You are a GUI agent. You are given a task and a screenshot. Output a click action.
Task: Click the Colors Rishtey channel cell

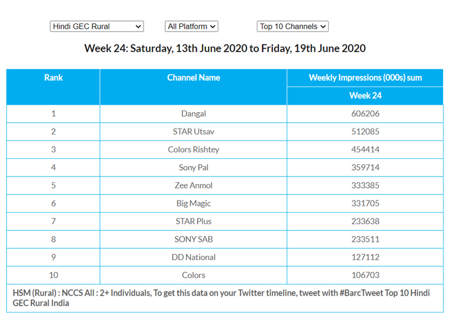(x=193, y=150)
